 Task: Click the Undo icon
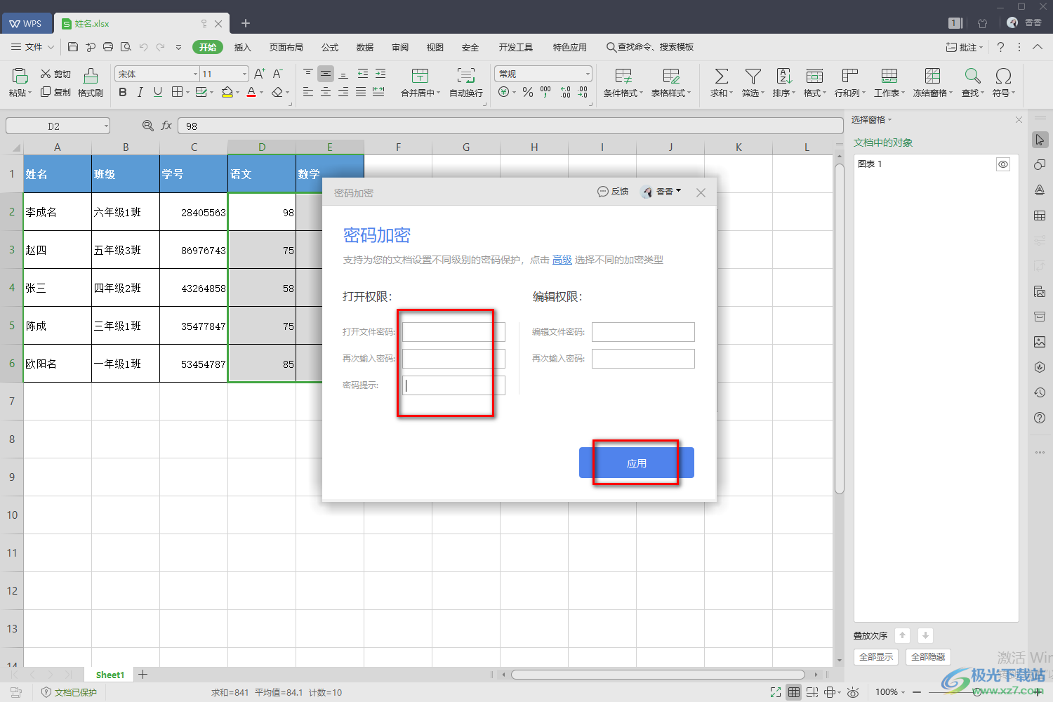click(x=143, y=47)
